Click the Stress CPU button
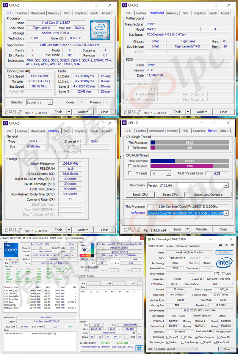The width and height of the screenshot is (238, 354). pyautogui.click(x=170, y=195)
